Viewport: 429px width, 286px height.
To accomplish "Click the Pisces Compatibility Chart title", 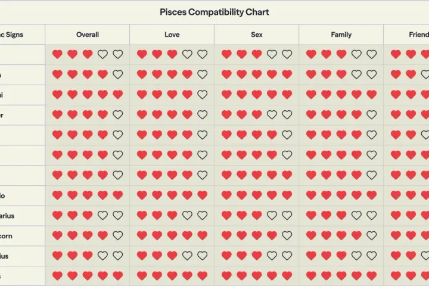I will tap(214, 12).
